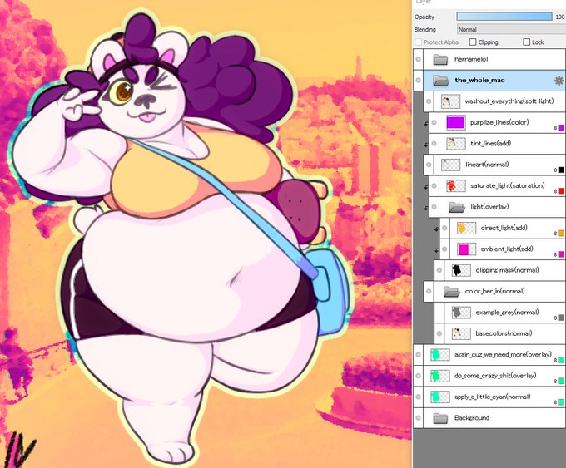Click pink color swatch on ambient_light layer
This screenshot has width=566, height=468.
point(561,254)
